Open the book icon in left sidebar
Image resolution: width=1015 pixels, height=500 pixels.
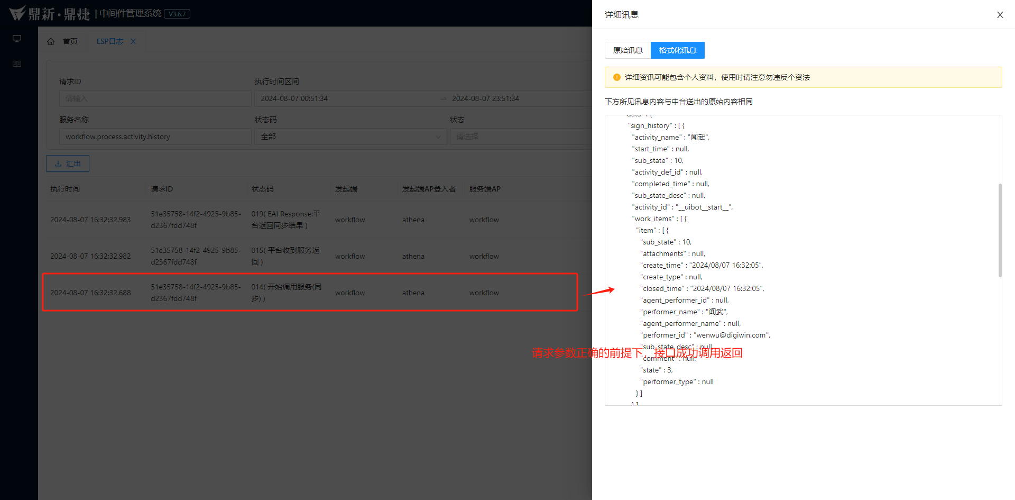click(17, 64)
